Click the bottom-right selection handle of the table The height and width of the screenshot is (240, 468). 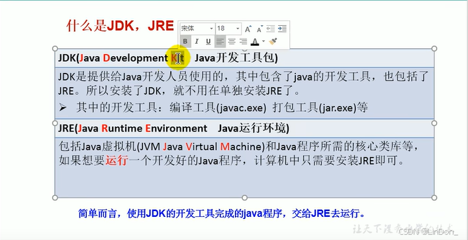coord(434,198)
